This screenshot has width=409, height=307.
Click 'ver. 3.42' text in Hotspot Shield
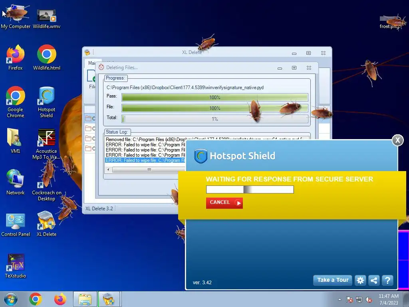(x=202, y=283)
